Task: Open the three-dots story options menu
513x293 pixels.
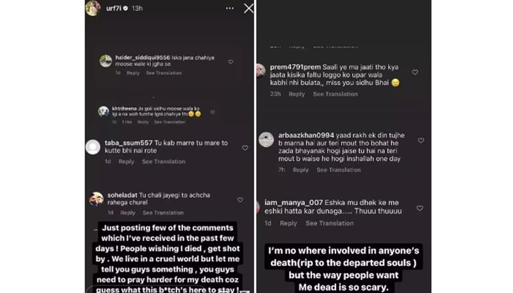Action: pos(230,8)
